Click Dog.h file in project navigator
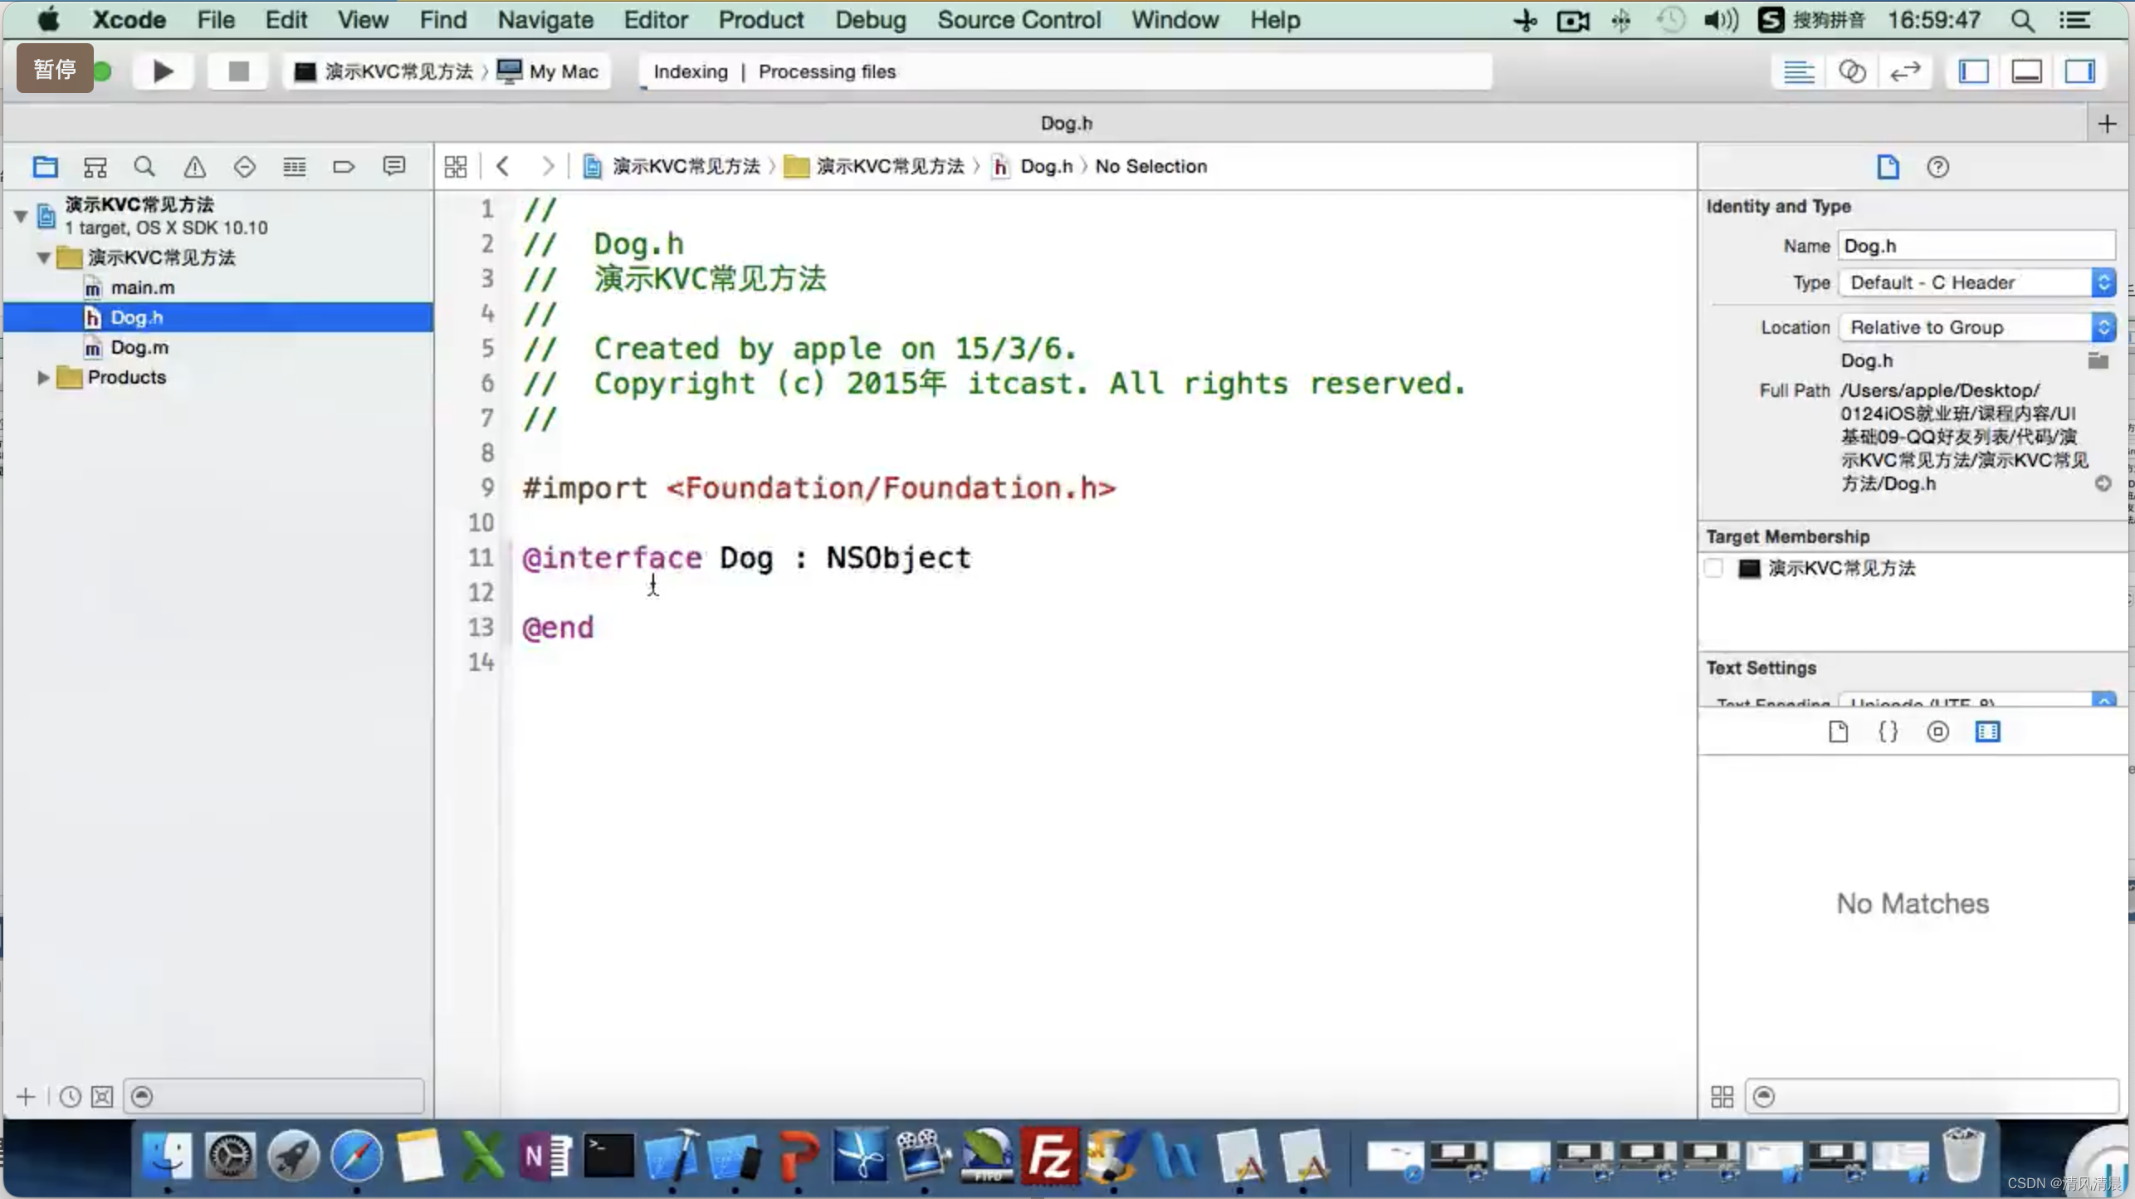 pos(135,317)
